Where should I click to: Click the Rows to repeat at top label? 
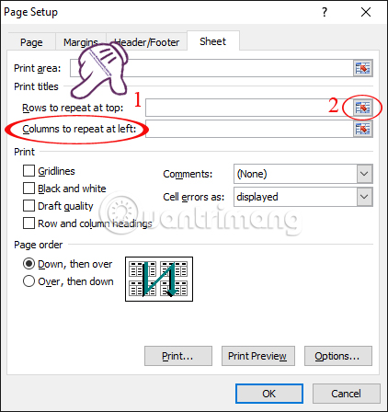point(73,108)
